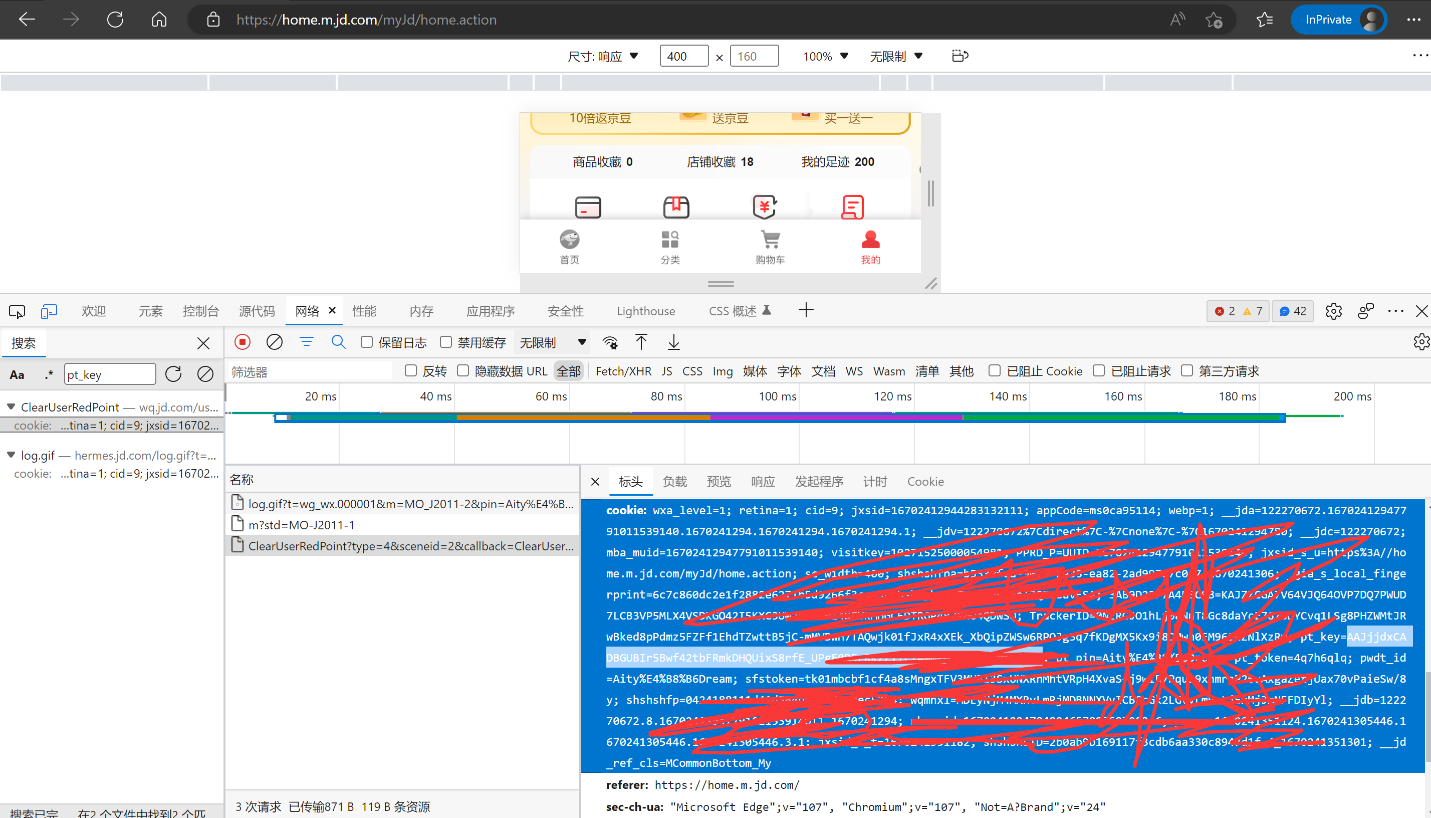Collapse ClearUserRedPoint search result

(11, 407)
